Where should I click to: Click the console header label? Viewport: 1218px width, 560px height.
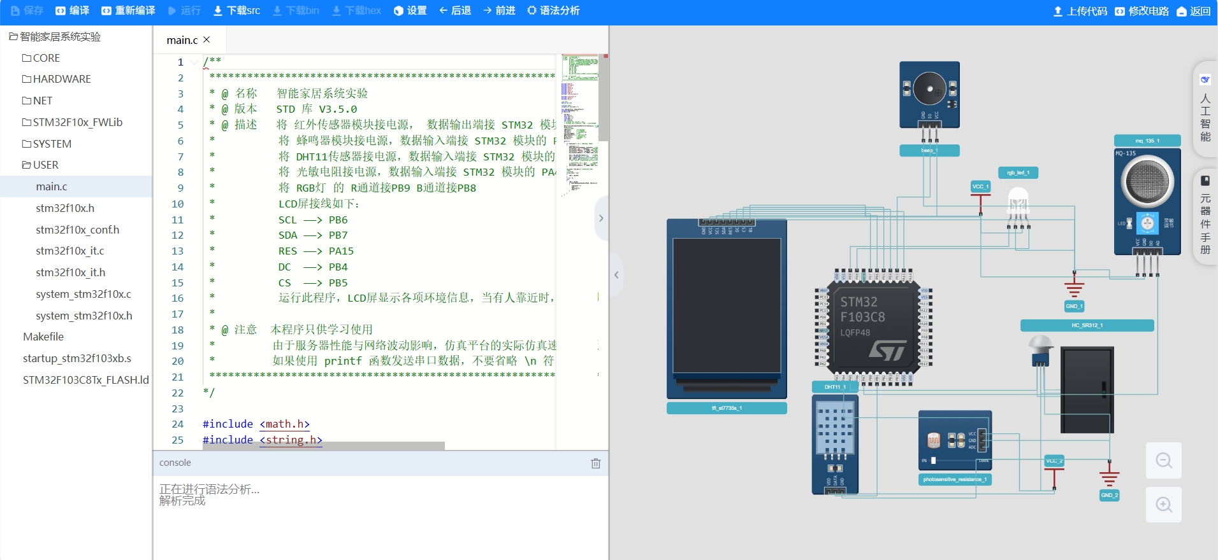[x=175, y=463]
